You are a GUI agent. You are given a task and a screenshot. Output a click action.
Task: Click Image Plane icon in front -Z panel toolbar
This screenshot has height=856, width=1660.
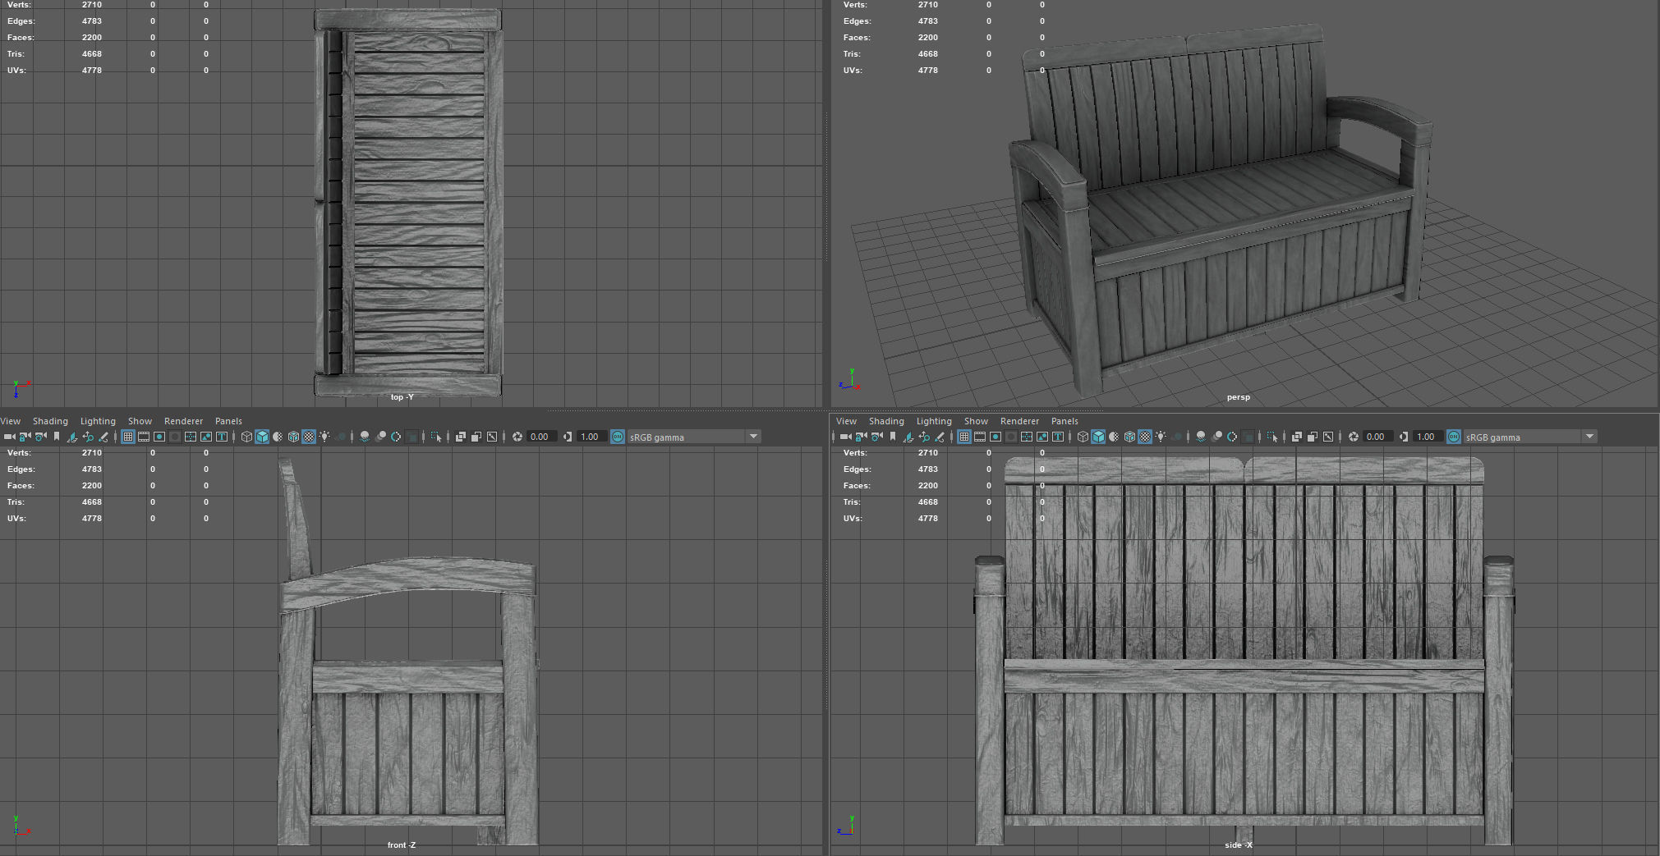point(72,437)
